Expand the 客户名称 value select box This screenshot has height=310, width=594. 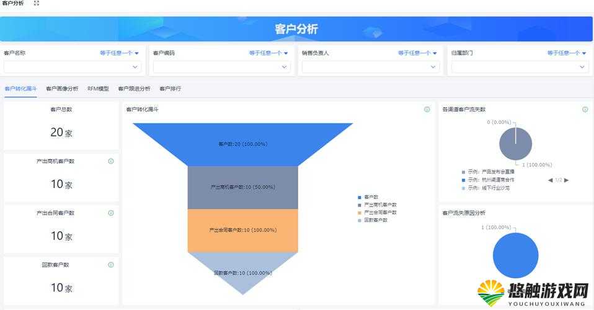point(73,67)
